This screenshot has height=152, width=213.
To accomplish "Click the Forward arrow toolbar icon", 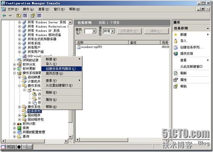I will coord(10,16).
